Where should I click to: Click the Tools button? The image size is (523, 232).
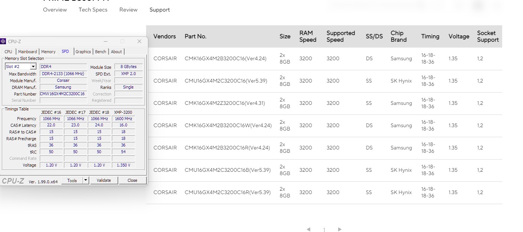72,180
